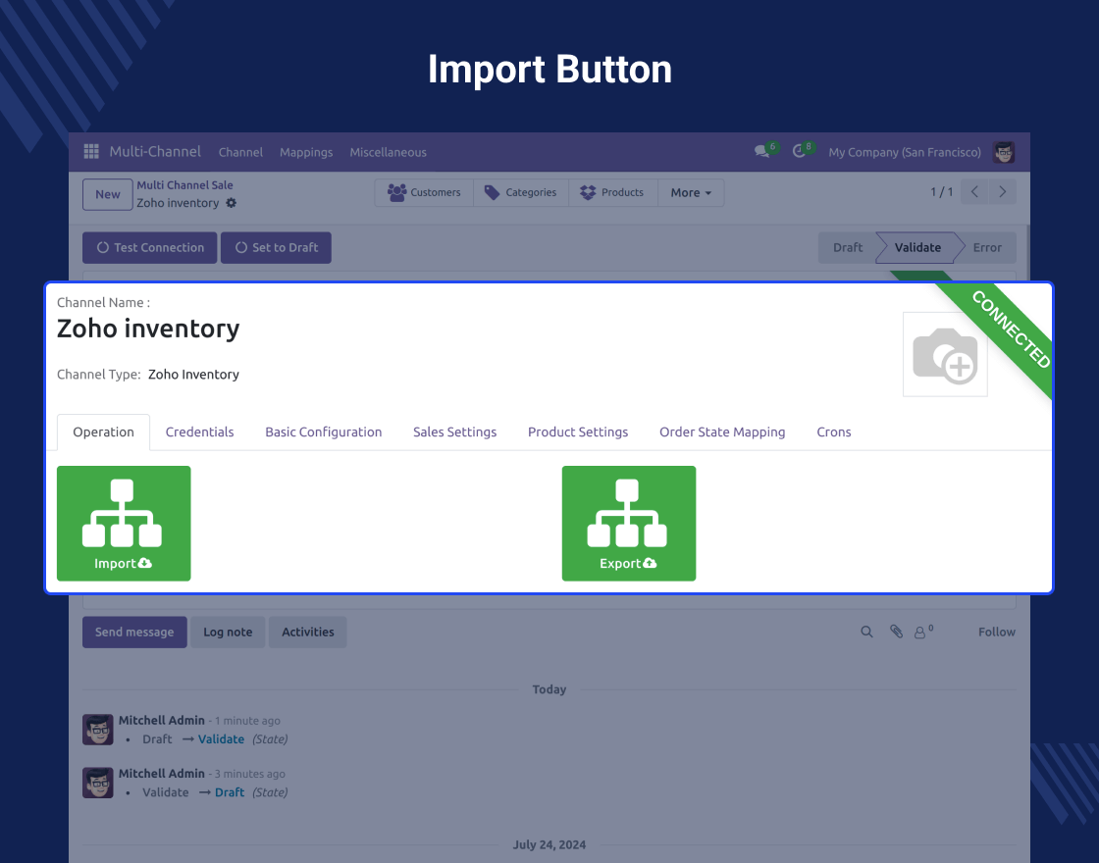Switch to the Sales Settings tab
1099x863 pixels.
click(455, 432)
